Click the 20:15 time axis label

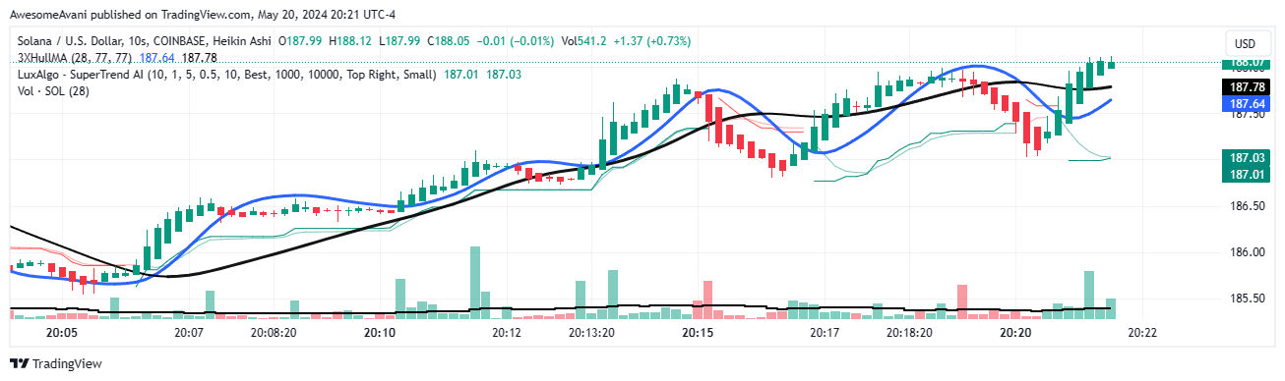click(697, 334)
